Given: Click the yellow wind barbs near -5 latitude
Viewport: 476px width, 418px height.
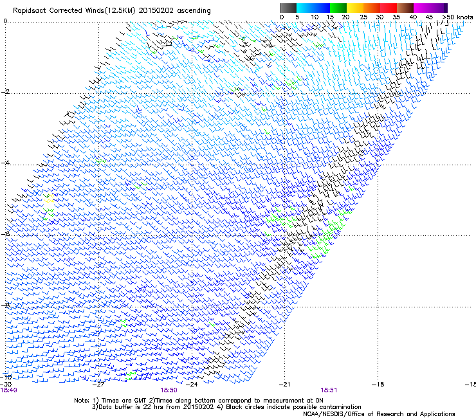Looking at the screenshot, I should pos(49,199).
